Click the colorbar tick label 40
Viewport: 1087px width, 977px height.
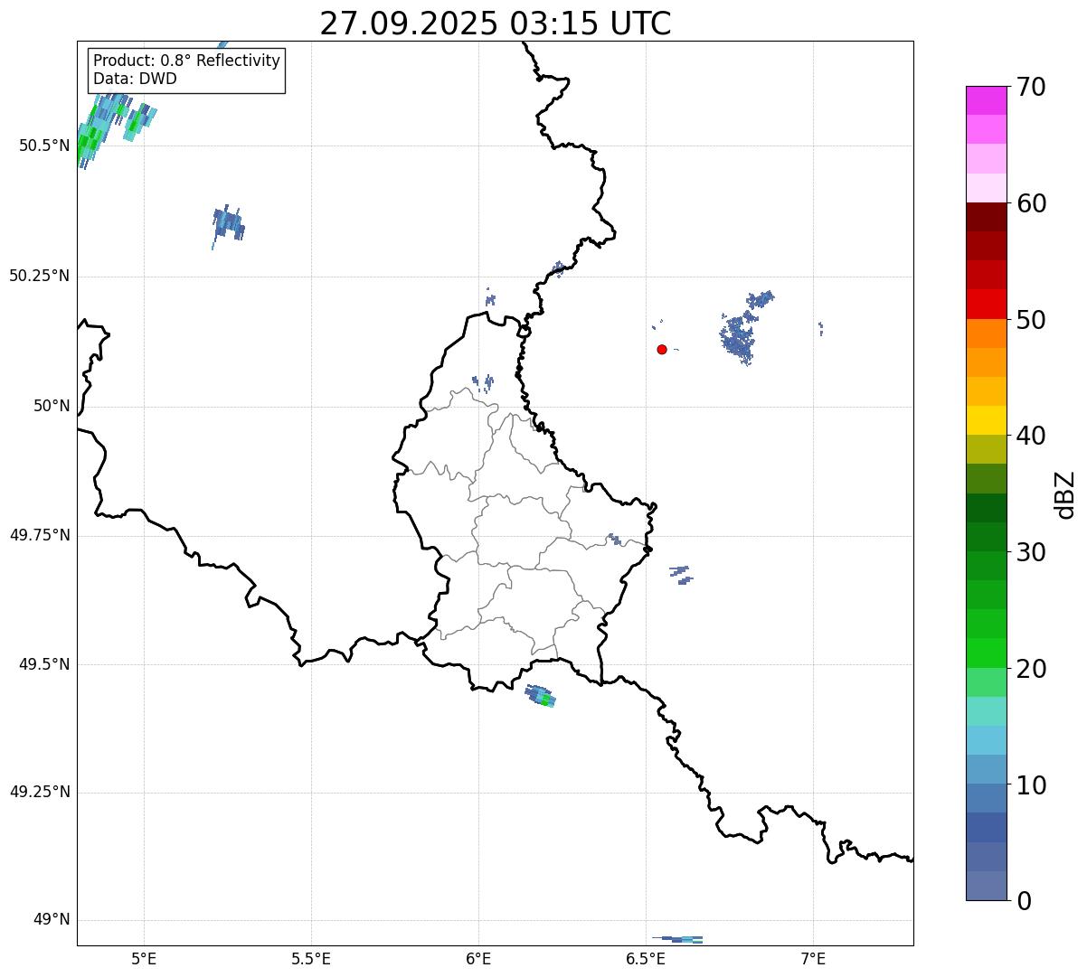click(1031, 436)
